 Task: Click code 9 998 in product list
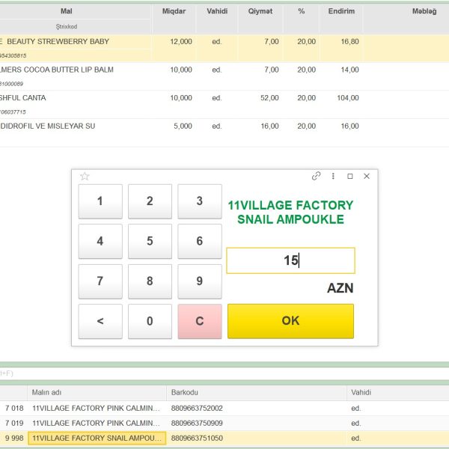click(14, 438)
